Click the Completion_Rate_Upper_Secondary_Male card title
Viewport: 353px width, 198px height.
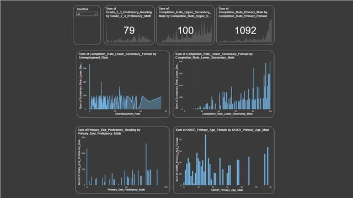(185, 12)
